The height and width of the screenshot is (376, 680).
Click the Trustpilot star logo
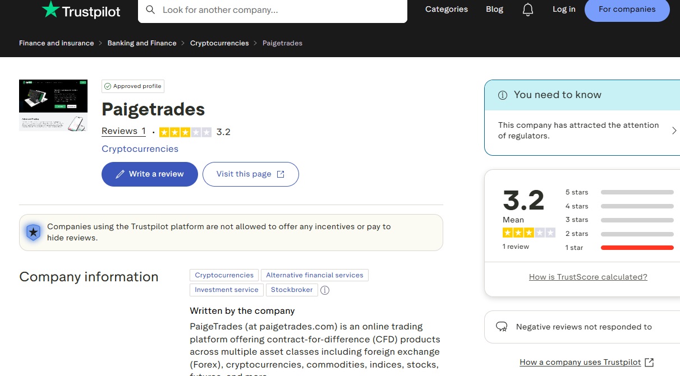[x=50, y=10]
